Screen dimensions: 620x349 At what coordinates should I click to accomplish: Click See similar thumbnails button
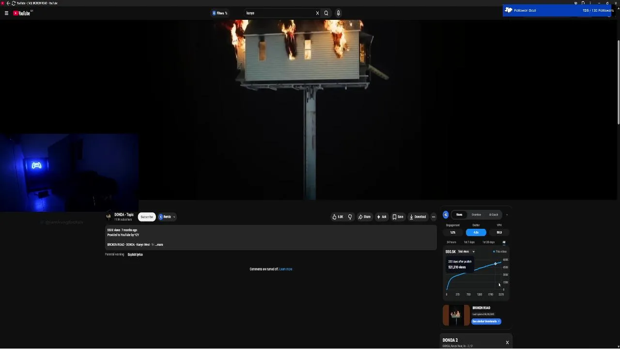(486, 321)
